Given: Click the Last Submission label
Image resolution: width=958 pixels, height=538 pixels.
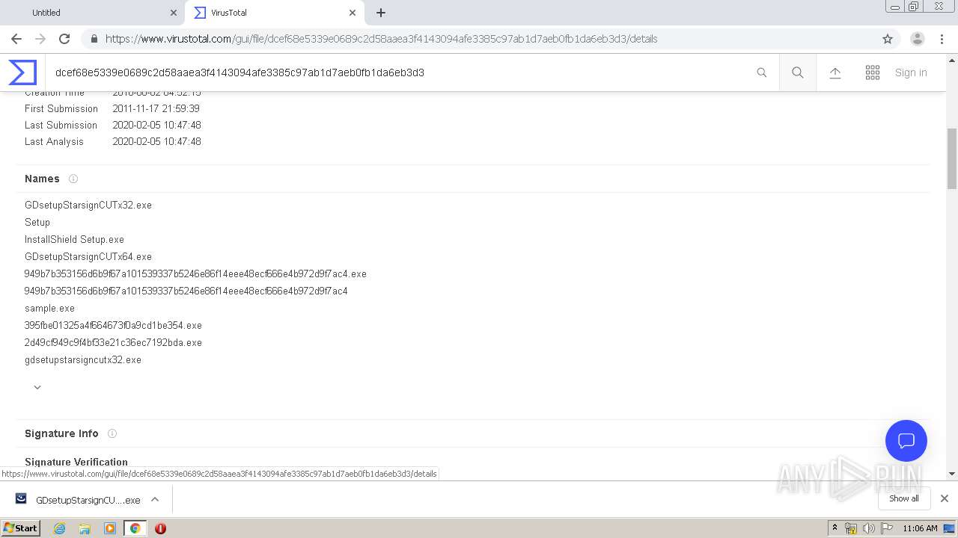Looking at the screenshot, I should [61, 125].
